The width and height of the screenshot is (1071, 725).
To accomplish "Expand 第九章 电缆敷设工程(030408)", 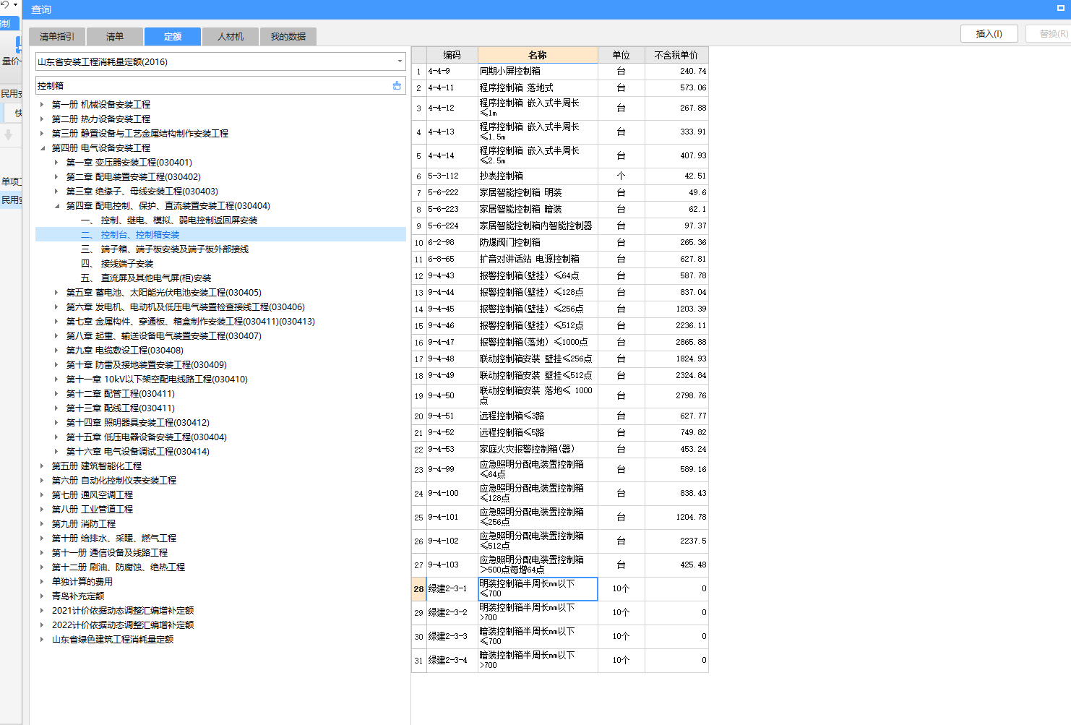I will [x=57, y=350].
